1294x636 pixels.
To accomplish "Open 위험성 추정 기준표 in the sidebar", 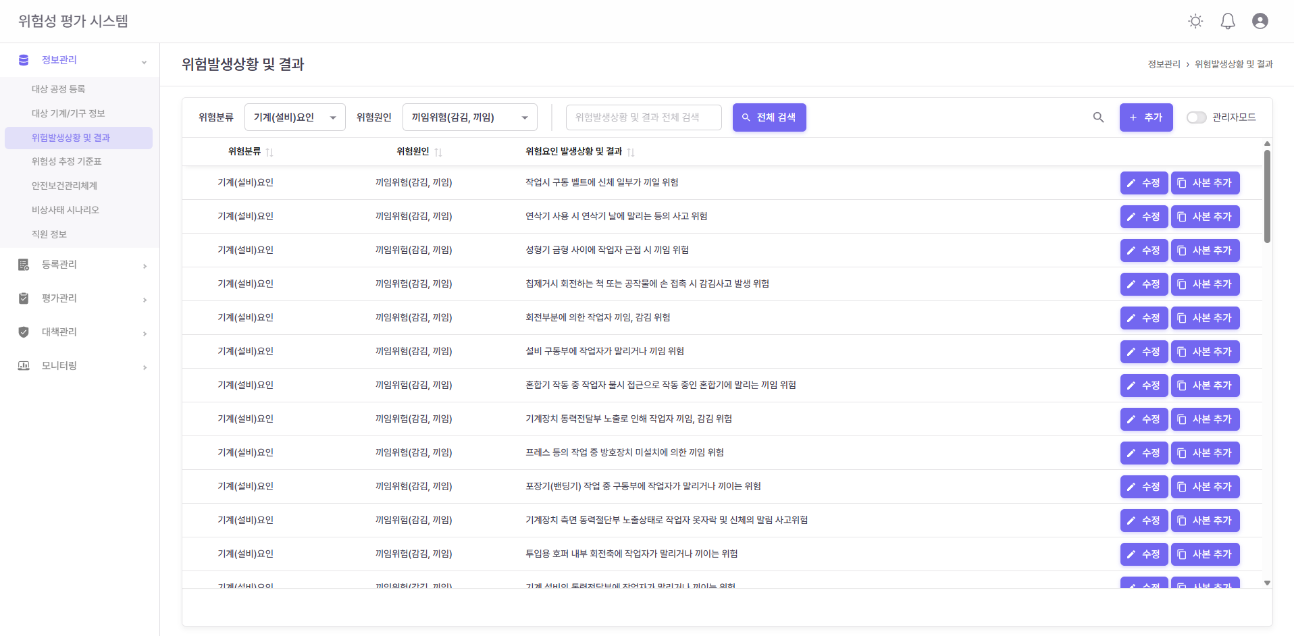I will click(x=67, y=162).
